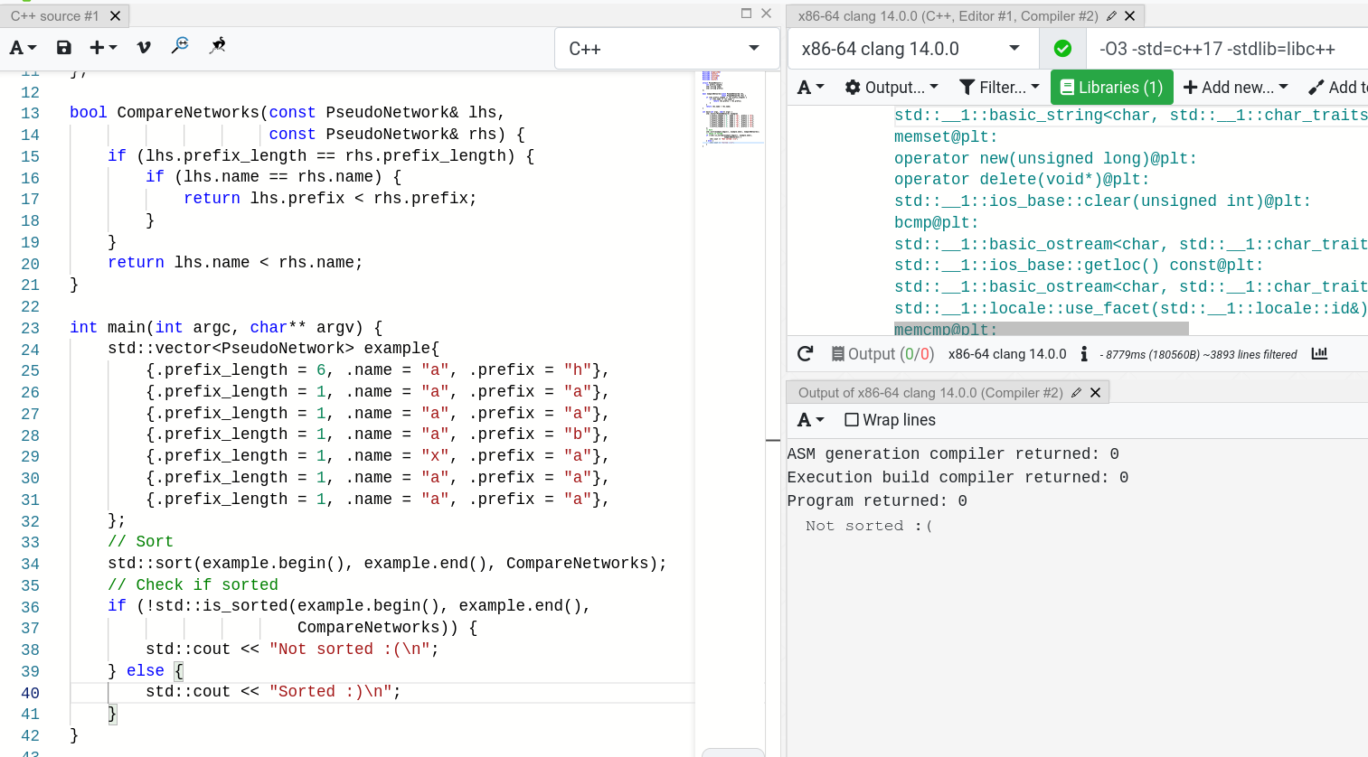
Task: Click the Vim mode icon
Action: [144, 47]
